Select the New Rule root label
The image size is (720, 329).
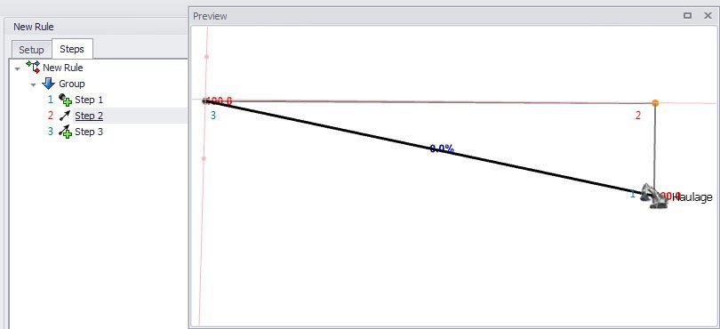click(x=63, y=68)
